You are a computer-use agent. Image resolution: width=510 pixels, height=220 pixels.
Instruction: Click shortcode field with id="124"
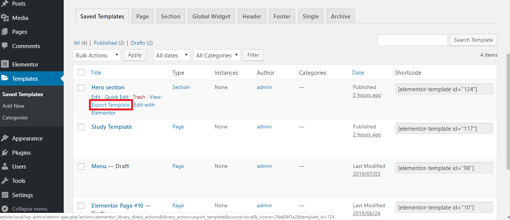(444, 89)
